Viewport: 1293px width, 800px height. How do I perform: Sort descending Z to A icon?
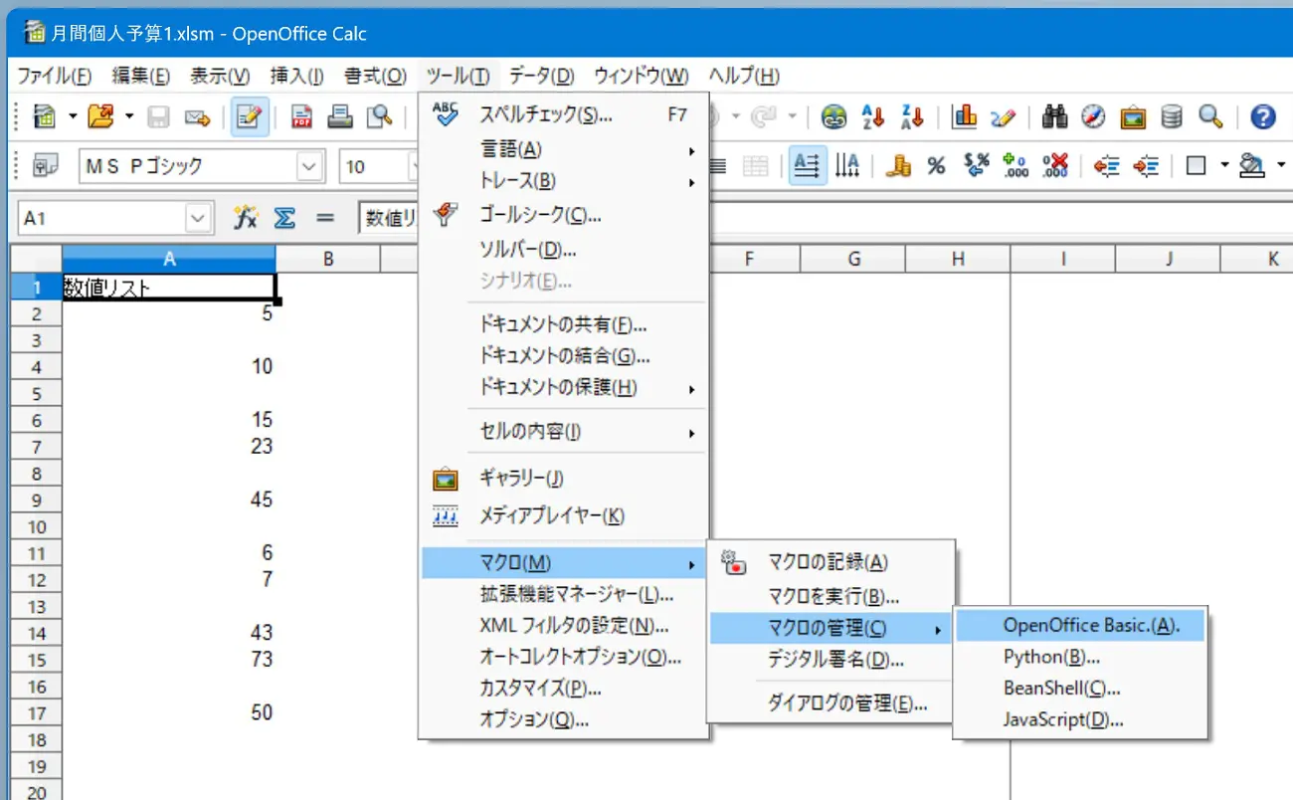(x=912, y=116)
